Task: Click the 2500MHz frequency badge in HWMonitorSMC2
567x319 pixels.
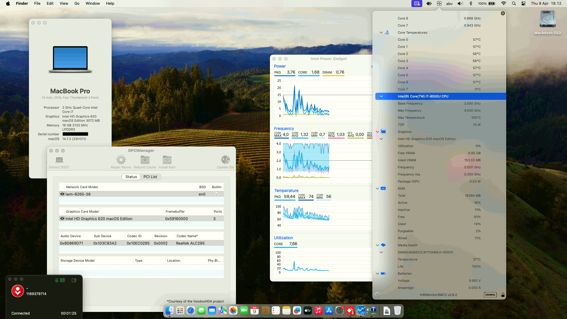Action: pos(490,295)
